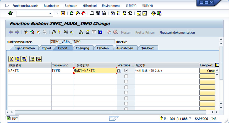
Task: Click the Generate Shortcut icon
Action: coord(145,13)
